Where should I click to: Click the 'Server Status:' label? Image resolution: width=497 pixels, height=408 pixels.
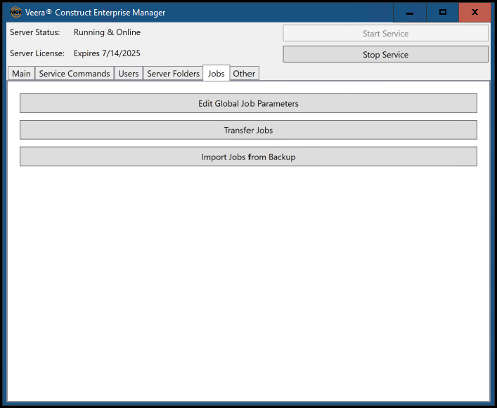pyautogui.click(x=35, y=32)
